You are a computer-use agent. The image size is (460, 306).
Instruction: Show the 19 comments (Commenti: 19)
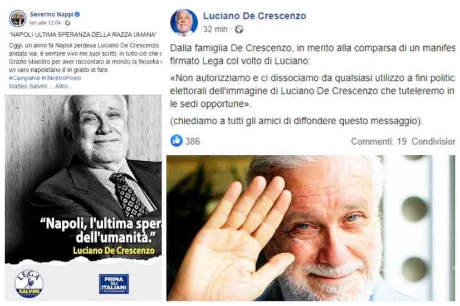click(x=379, y=141)
